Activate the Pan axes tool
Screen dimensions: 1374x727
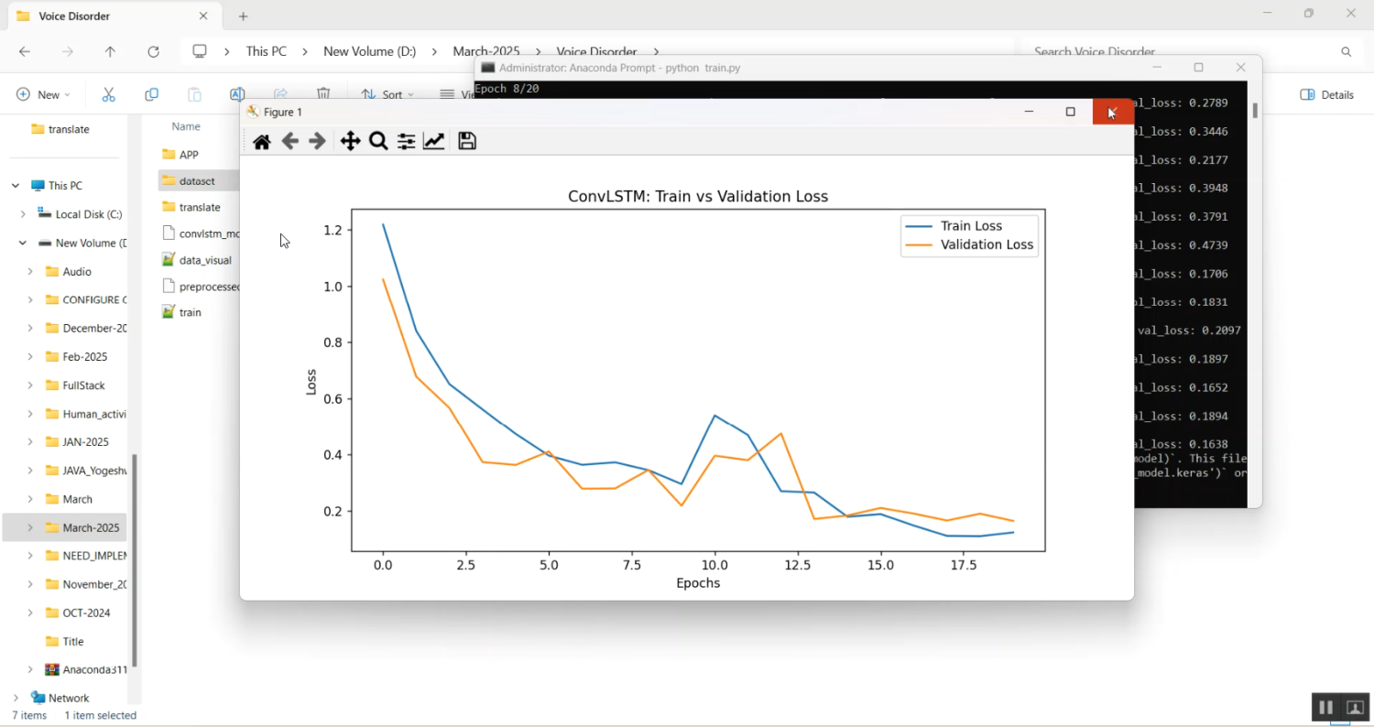tap(350, 141)
